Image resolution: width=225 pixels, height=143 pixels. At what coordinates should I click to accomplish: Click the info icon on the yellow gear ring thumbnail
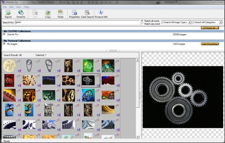[x=118, y=115]
